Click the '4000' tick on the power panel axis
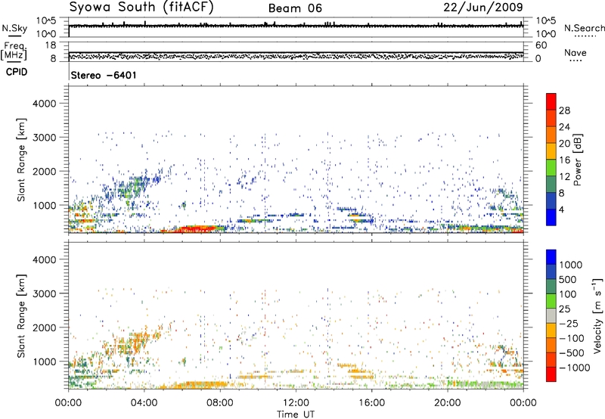The width and height of the screenshot is (605, 419). coord(45,104)
